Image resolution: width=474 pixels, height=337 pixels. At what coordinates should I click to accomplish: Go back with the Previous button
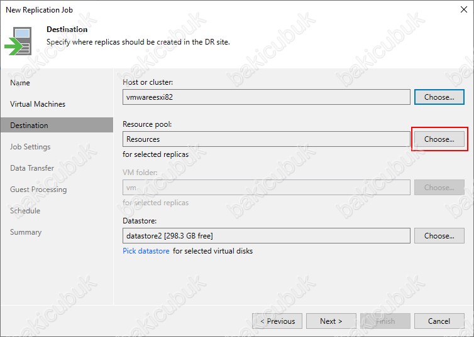pos(277,321)
